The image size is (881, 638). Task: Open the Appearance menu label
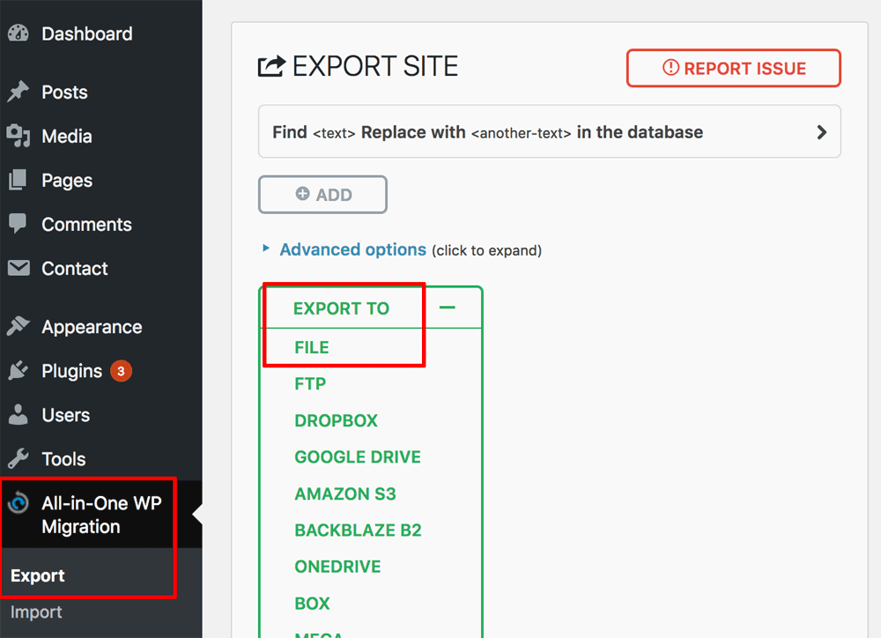click(93, 327)
